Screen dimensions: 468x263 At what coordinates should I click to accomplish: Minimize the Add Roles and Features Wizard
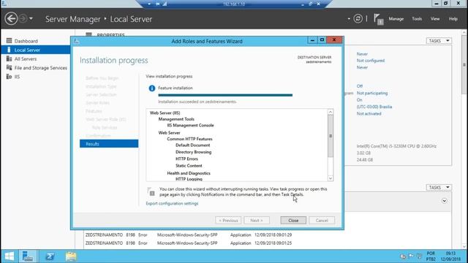[x=312, y=40]
